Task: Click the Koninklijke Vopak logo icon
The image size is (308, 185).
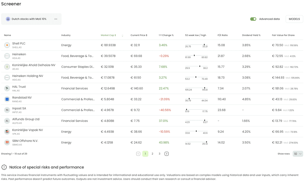Action: [7, 131]
